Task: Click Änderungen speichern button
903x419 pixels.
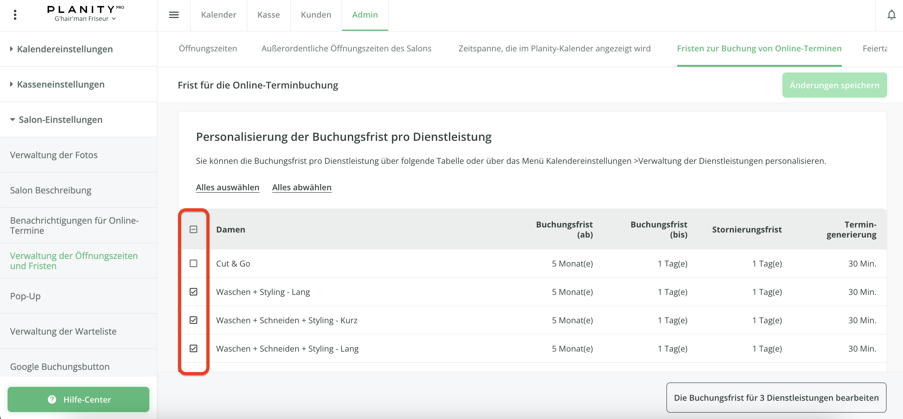Action: (x=834, y=85)
